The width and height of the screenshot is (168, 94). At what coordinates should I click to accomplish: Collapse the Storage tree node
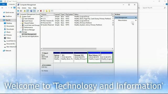(x=18, y=32)
